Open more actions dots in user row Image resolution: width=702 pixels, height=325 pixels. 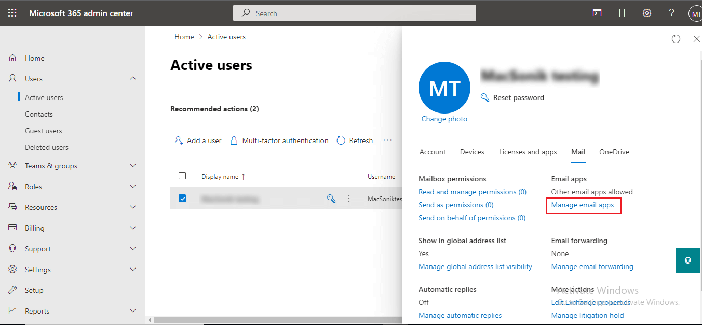point(349,198)
